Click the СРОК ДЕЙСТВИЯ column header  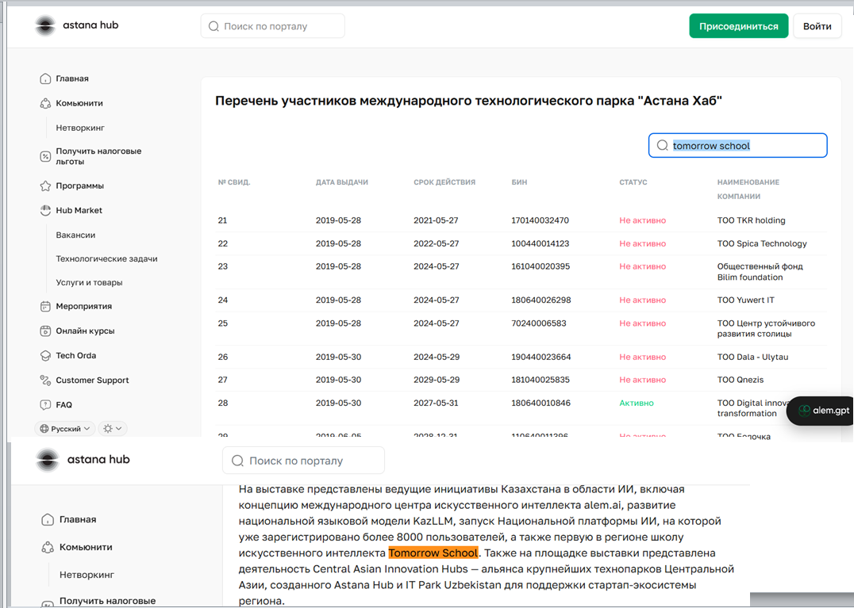pyautogui.click(x=444, y=182)
